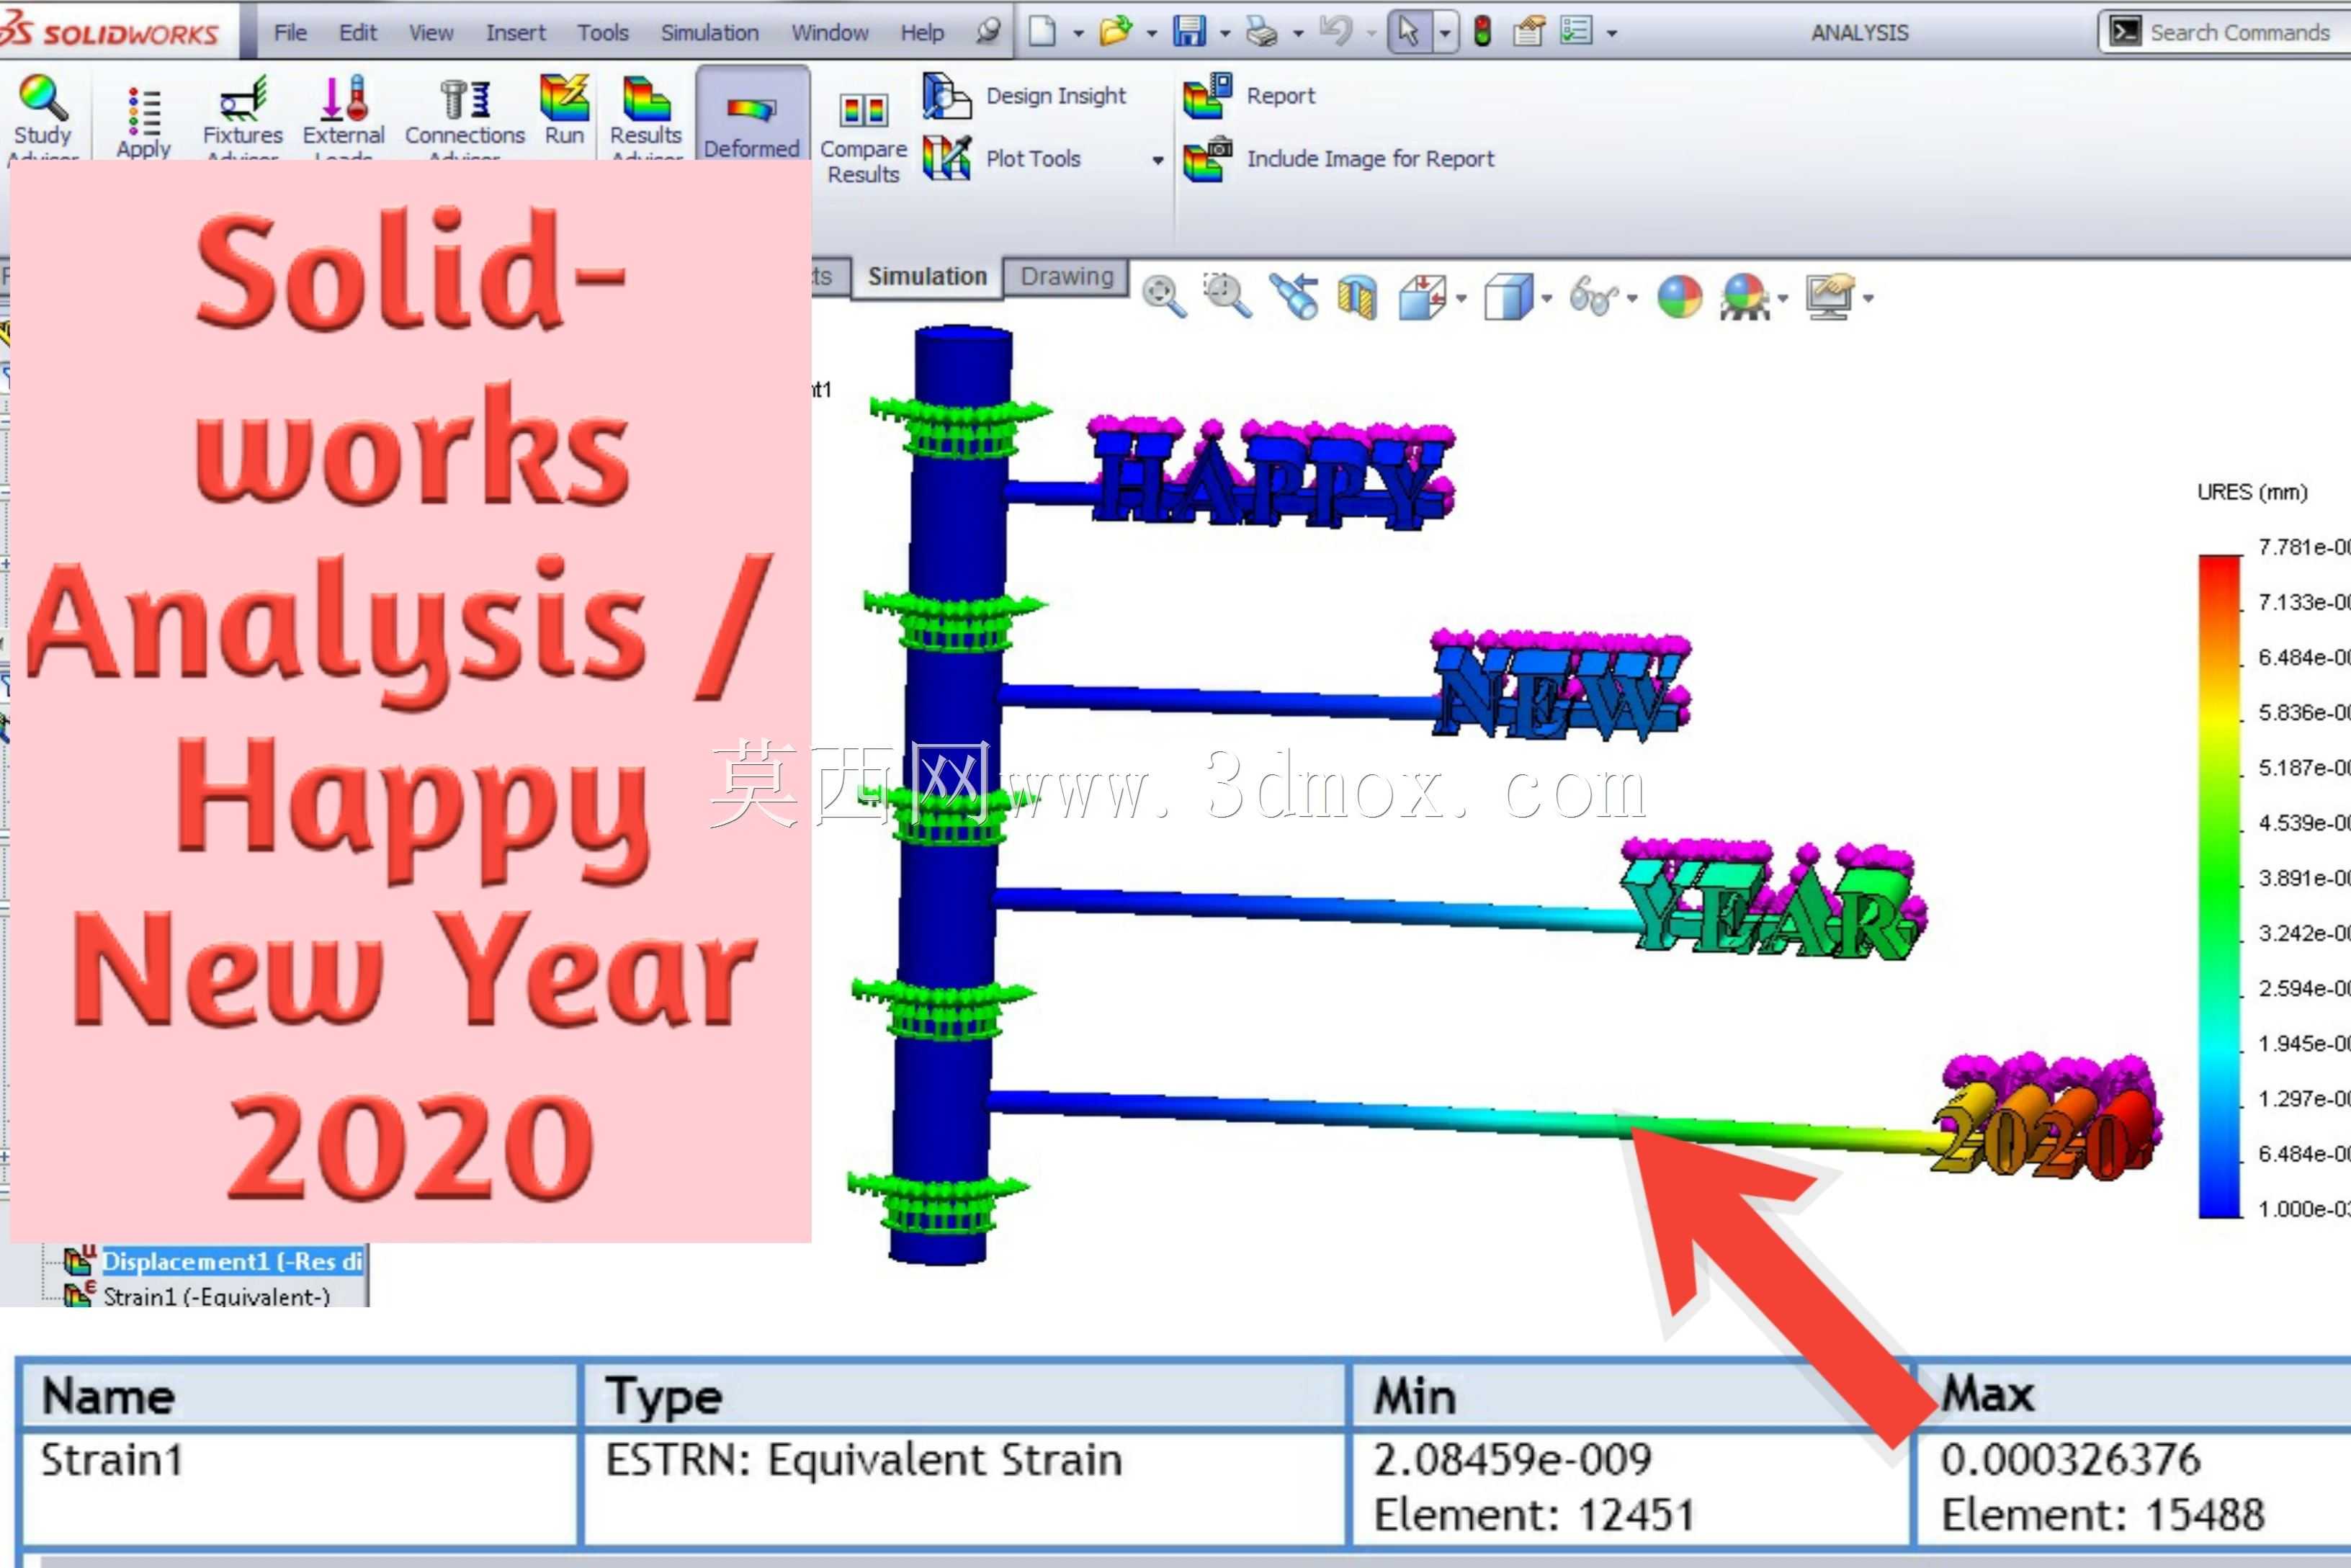Viewport: 2351px width, 1568px height.
Task: Click the Rebuild traffic light icon
Action: coord(1482,32)
